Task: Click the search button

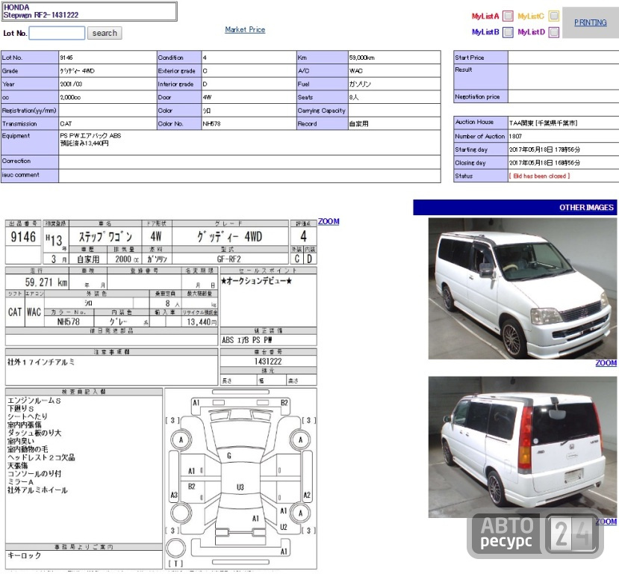Action: [x=105, y=33]
